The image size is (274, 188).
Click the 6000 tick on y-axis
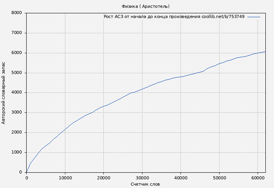tap(17, 53)
